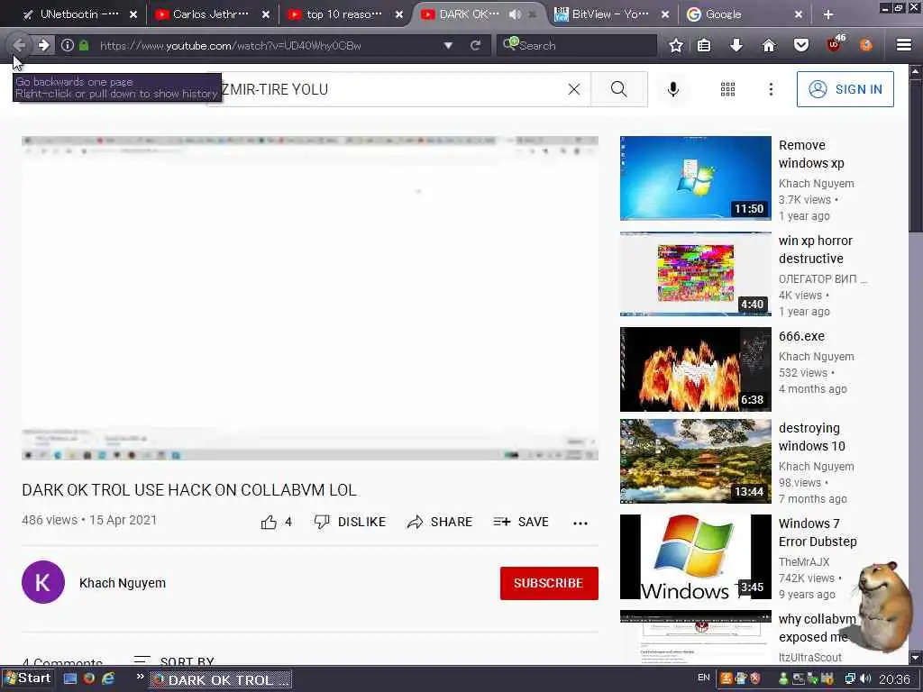
Task: Open the address bar history dropdown
Action: (x=448, y=45)
